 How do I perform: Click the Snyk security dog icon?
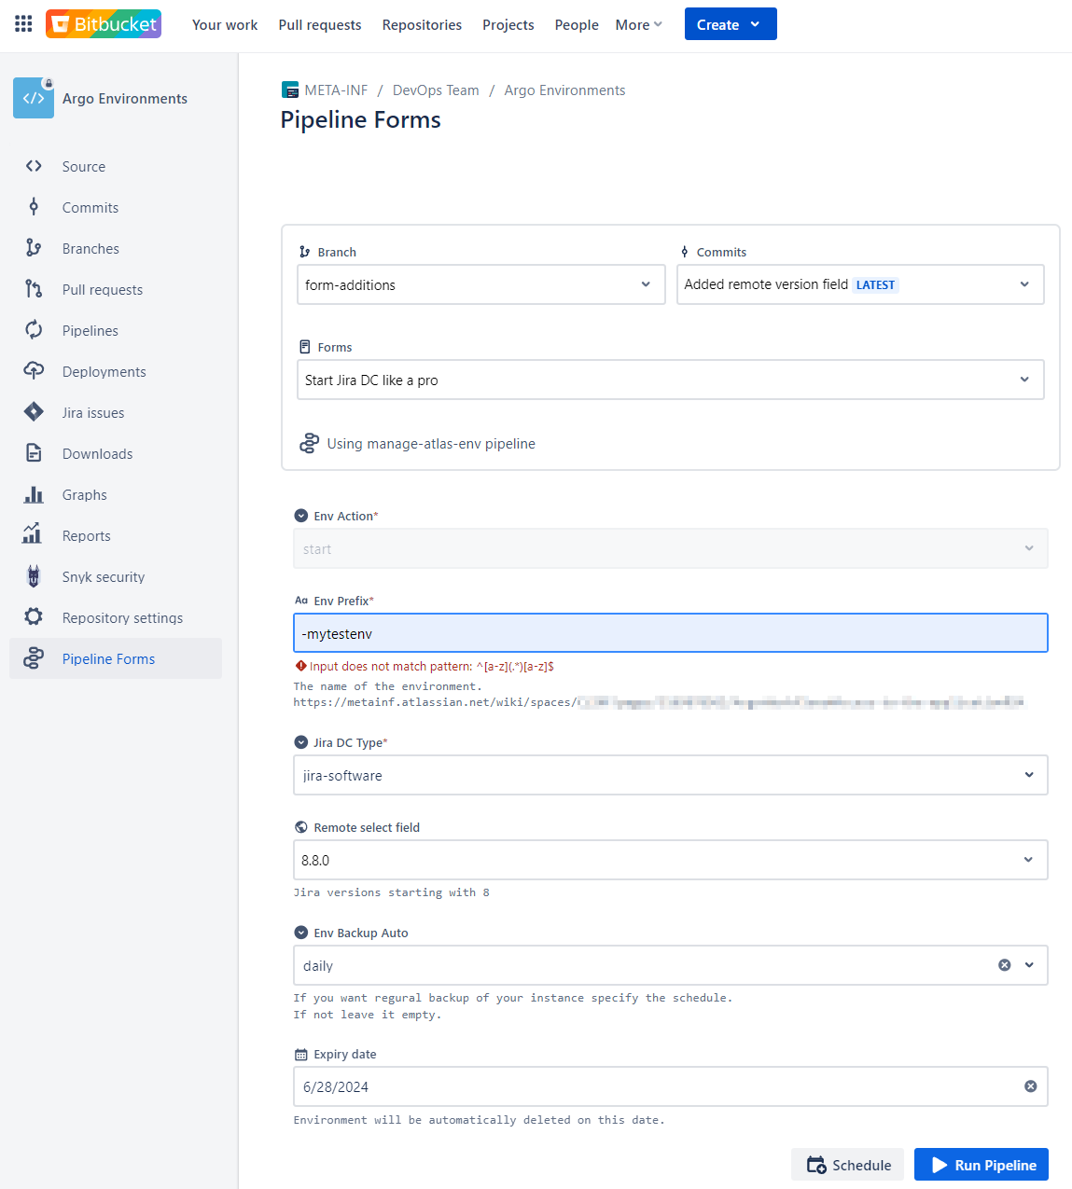coord(34,576)
